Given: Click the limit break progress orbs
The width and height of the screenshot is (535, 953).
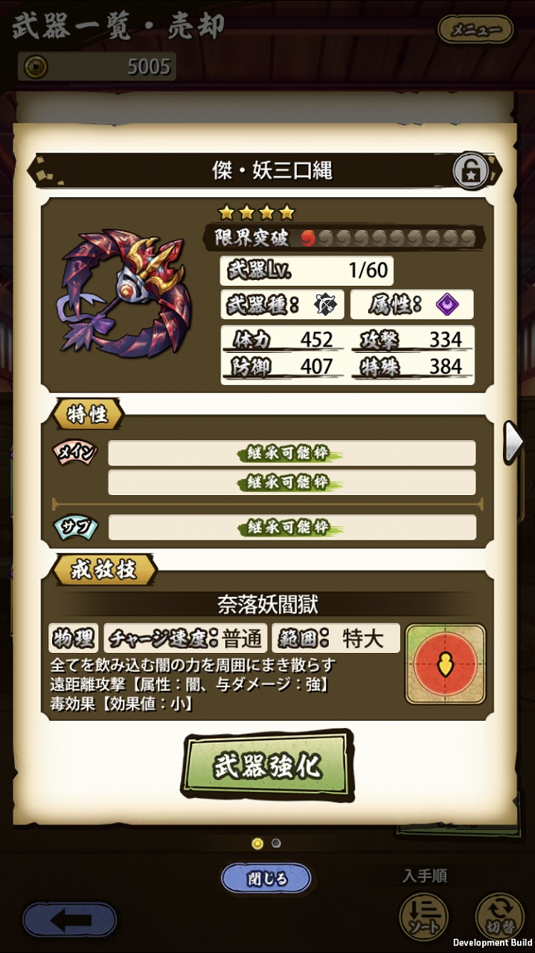Looking at the screenshot, I should pyautogui.click(x=388, y=238).
